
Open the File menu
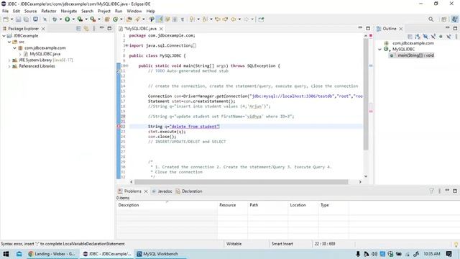tap(5, 11)
